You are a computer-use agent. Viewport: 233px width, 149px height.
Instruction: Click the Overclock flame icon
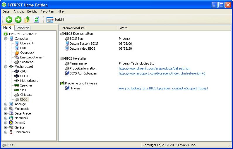click(x=17, y=53)
